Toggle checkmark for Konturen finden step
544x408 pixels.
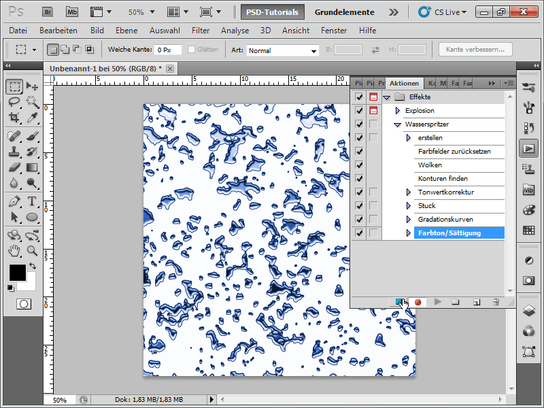(x=359, y=179)
